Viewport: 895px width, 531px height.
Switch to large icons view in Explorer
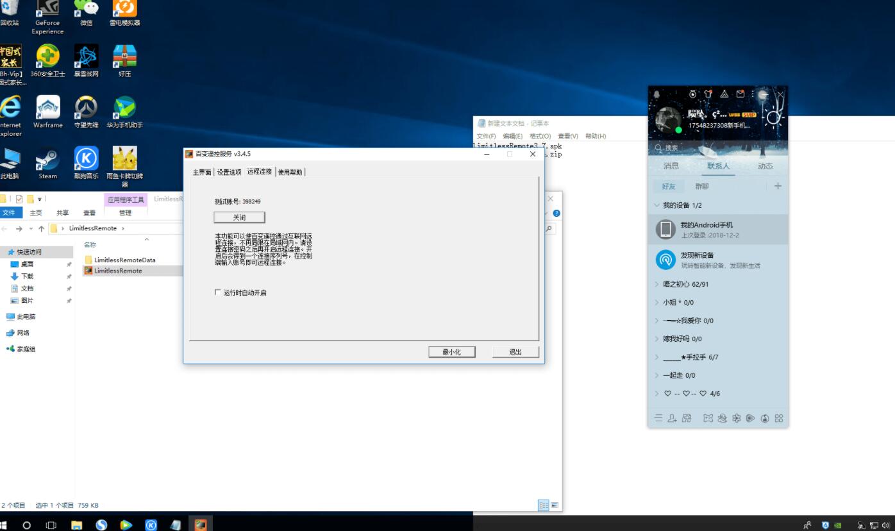pos(555,505)
